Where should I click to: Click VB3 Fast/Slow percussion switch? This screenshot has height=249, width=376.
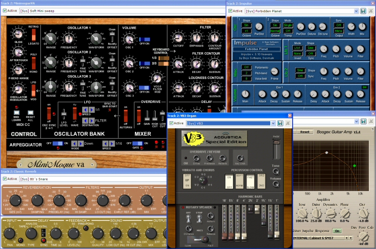pos(251,182)
